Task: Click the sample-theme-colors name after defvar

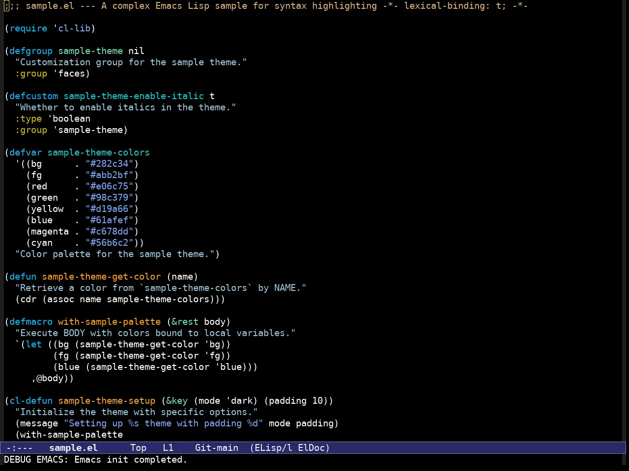Action: (98, 153)
